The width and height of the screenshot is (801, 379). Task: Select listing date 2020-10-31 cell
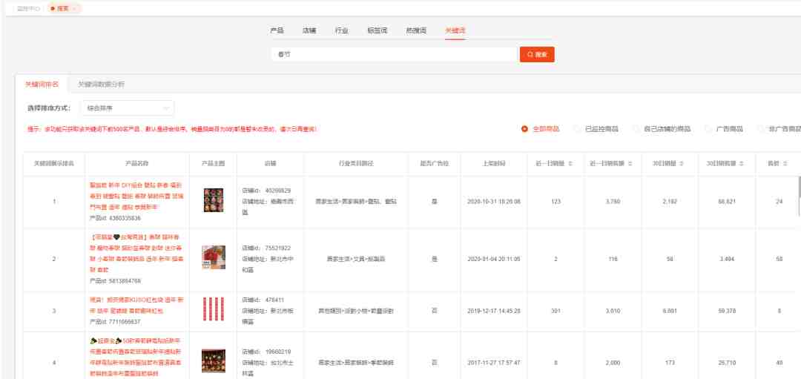493,202
